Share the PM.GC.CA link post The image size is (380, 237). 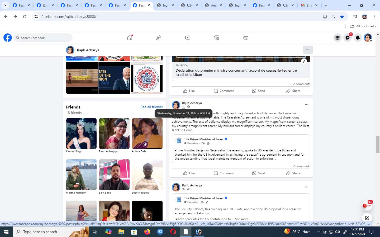click(x=293, y=91)
